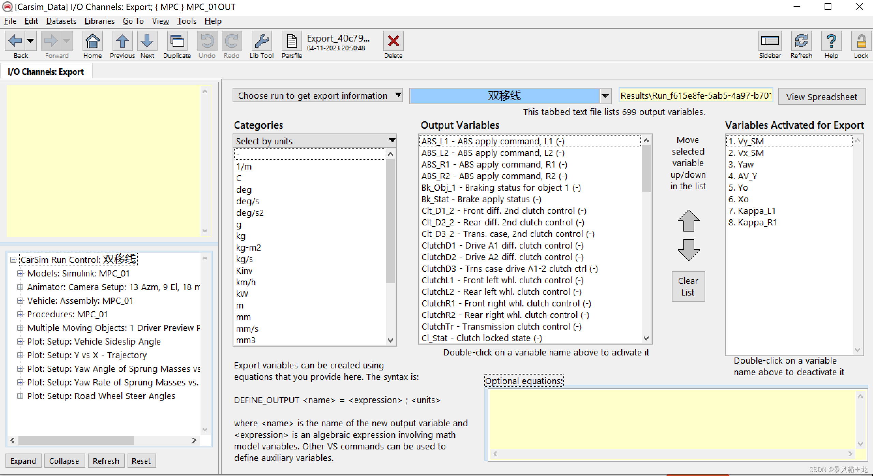Open the Libraries menu
This screenshot has width=873, height=476.
click(99, 21)
